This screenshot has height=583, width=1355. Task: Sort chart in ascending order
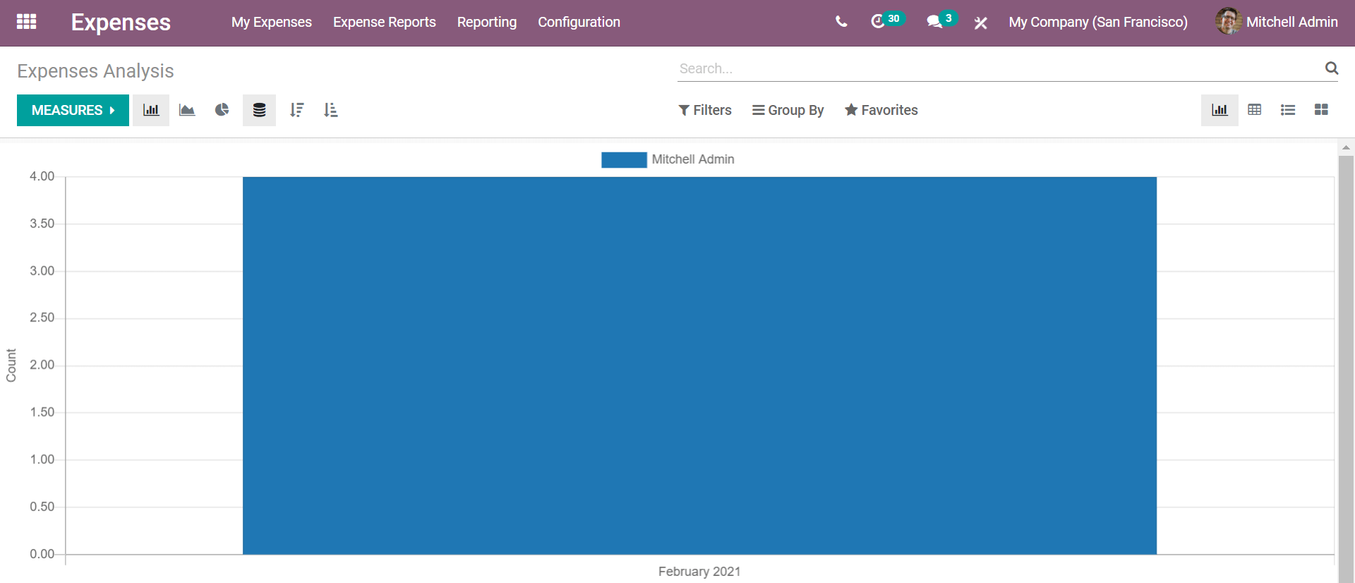tap(330, 110)
